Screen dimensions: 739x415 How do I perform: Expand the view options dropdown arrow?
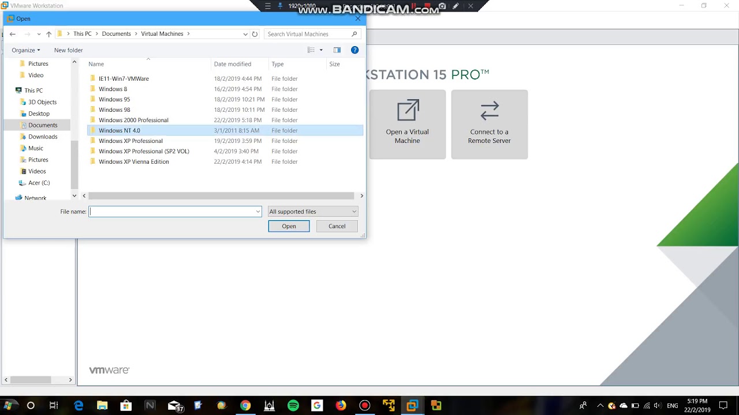point(321,50)
